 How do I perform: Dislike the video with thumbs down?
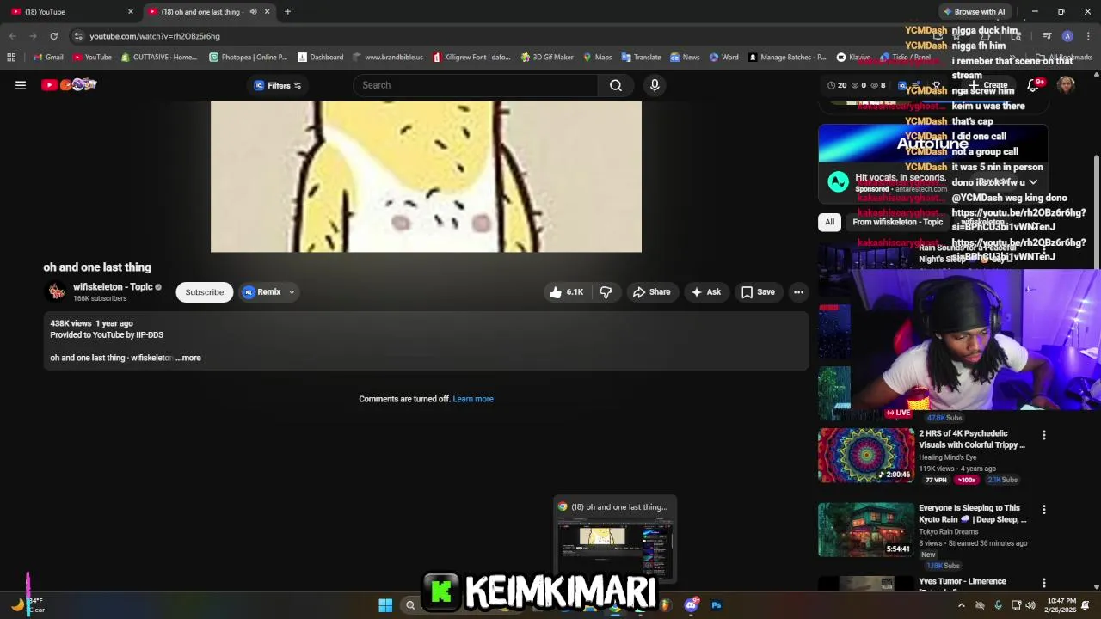point(606,292)
